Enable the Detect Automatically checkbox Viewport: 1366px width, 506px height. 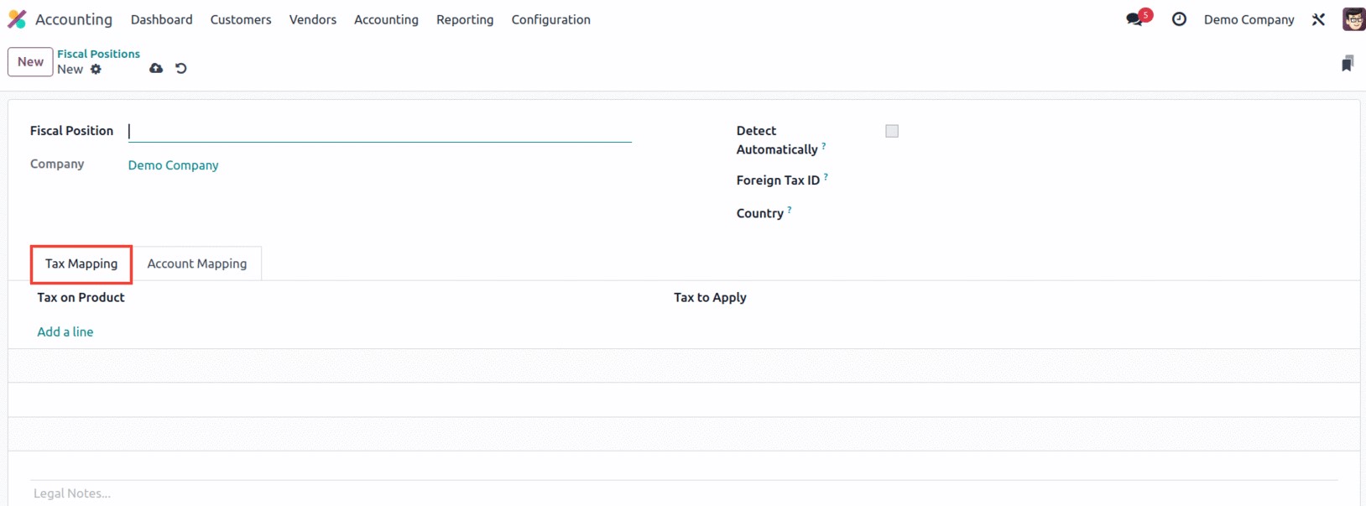[892, 131]
